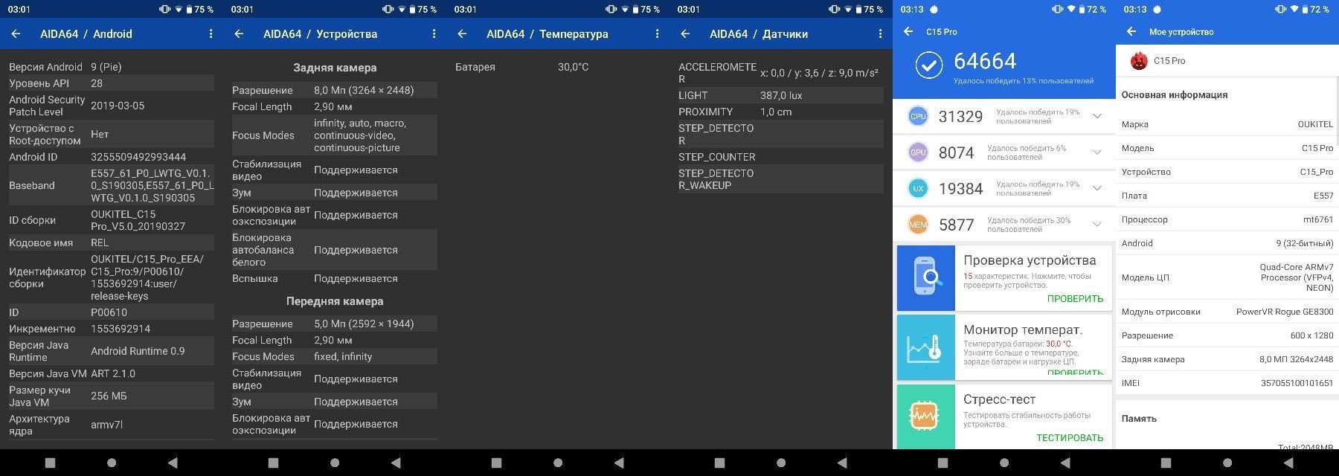Select Модуль отрисовки PowerVR Rogue GE8300 row
The image size is (1339, 476).
tap(1227, 312)
